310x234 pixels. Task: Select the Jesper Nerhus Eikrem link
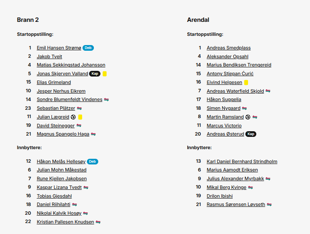click(x=61, y=91)
